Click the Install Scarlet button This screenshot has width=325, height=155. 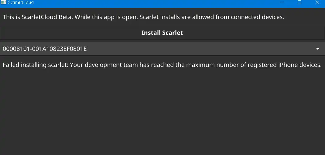click(162, 33)
